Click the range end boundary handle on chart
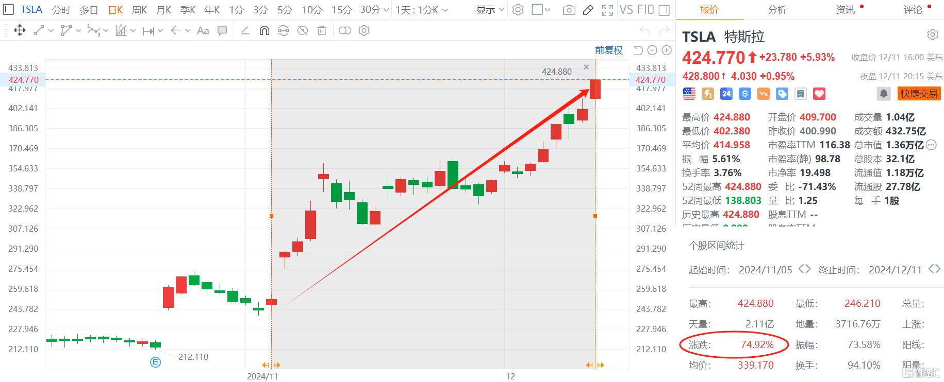 click(x=595, y=216)
